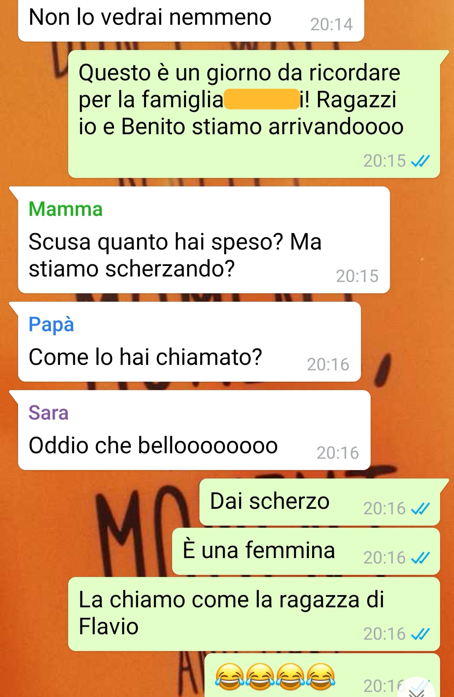Tap the 20:15 timestamp on Mamma's message

click(357, 276)
